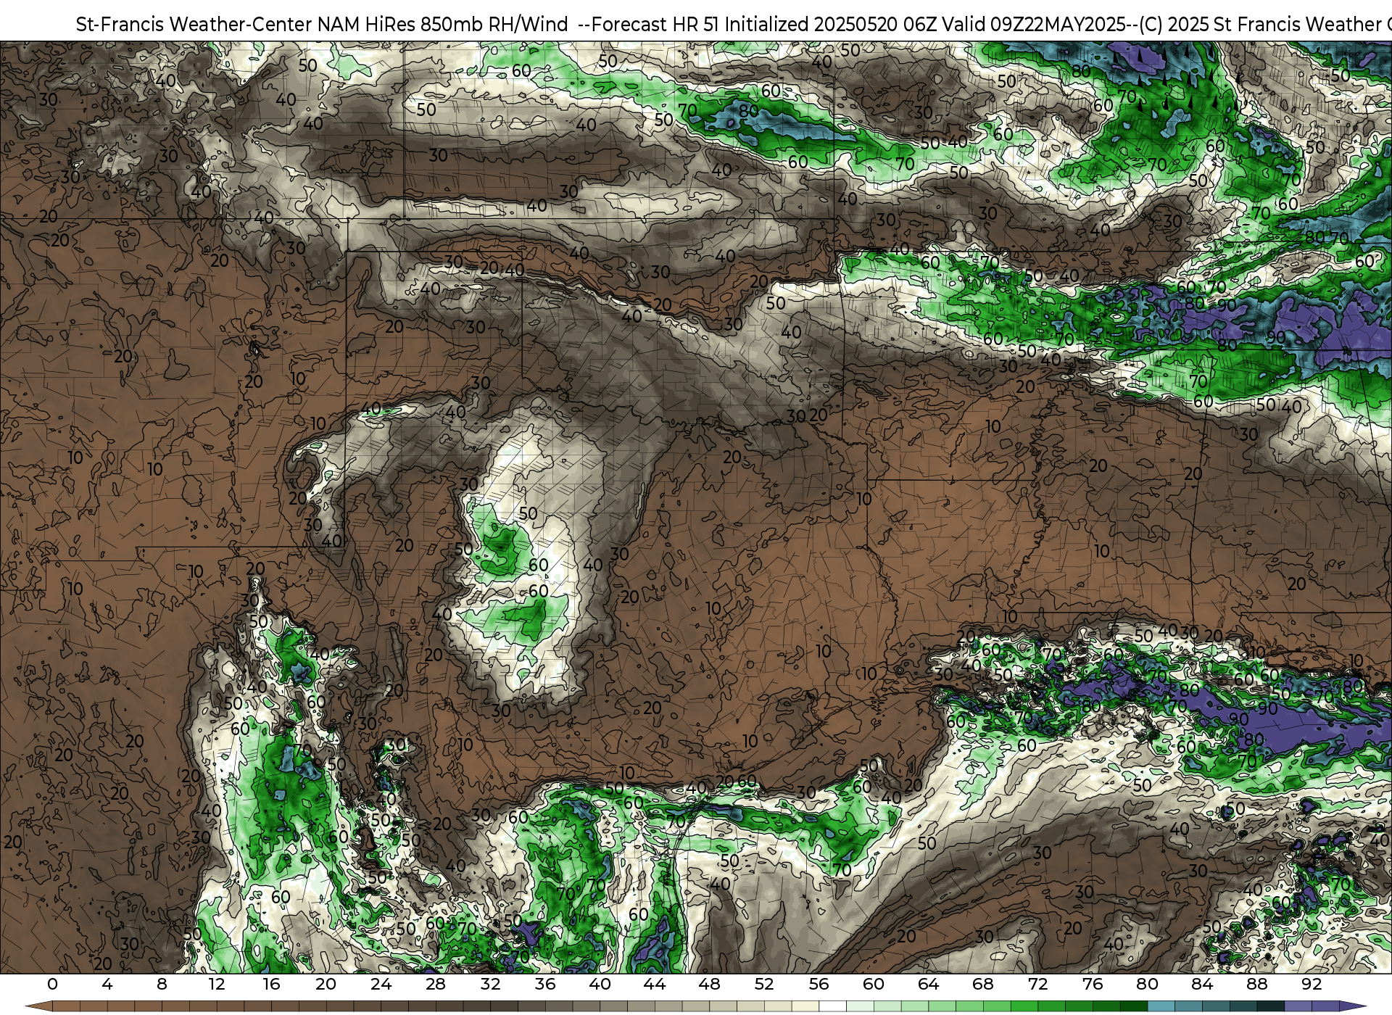The image size is (1392, 1015).
Task: Click the title text "St-Francis Weather-Center"
Action: 194,25
